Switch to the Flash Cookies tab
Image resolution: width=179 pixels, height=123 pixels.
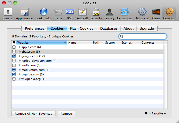pyautogui.click(x=81, y=28)
